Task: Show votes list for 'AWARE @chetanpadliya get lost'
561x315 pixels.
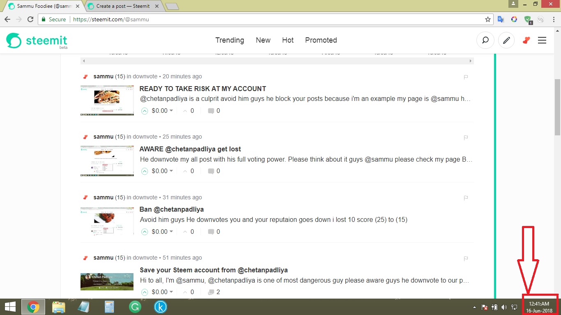Action: 188,171
